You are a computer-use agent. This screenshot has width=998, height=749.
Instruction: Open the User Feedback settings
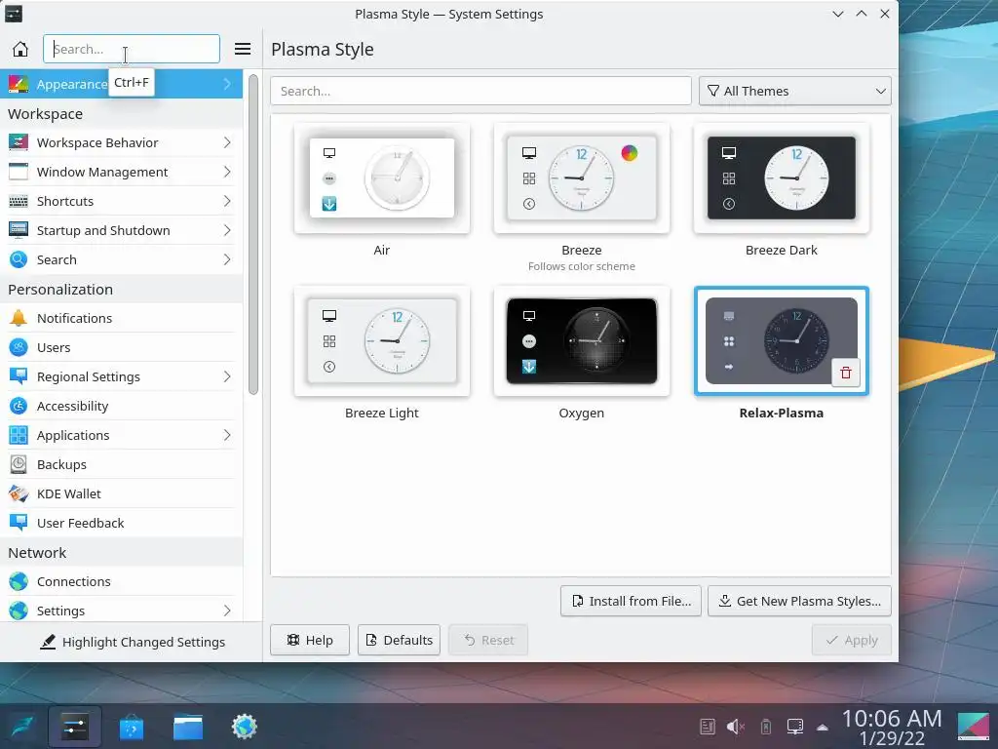(121, 523)
